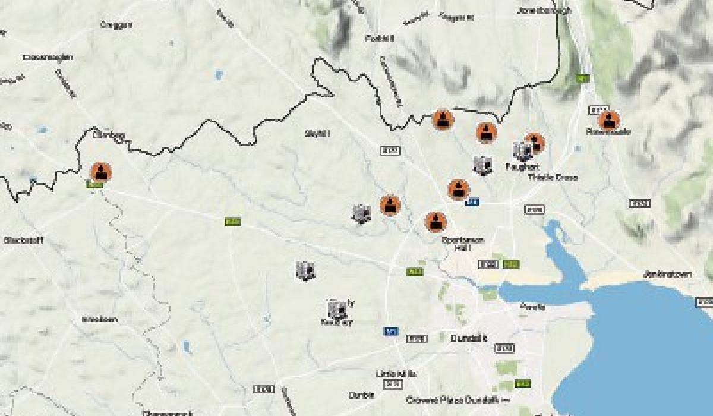Viewport: 713px width, 416px height.
Task: Select the grey building marker left of Faughart label
Action: (482, 165)
